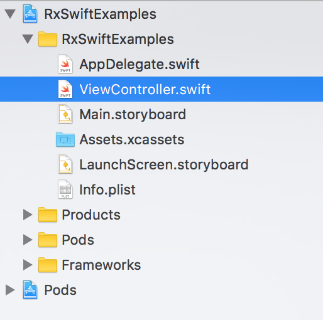Select the Info.plist file name
Image resolution: width=323 pixels, height=320 pixels.
click(x=107, y=189)
